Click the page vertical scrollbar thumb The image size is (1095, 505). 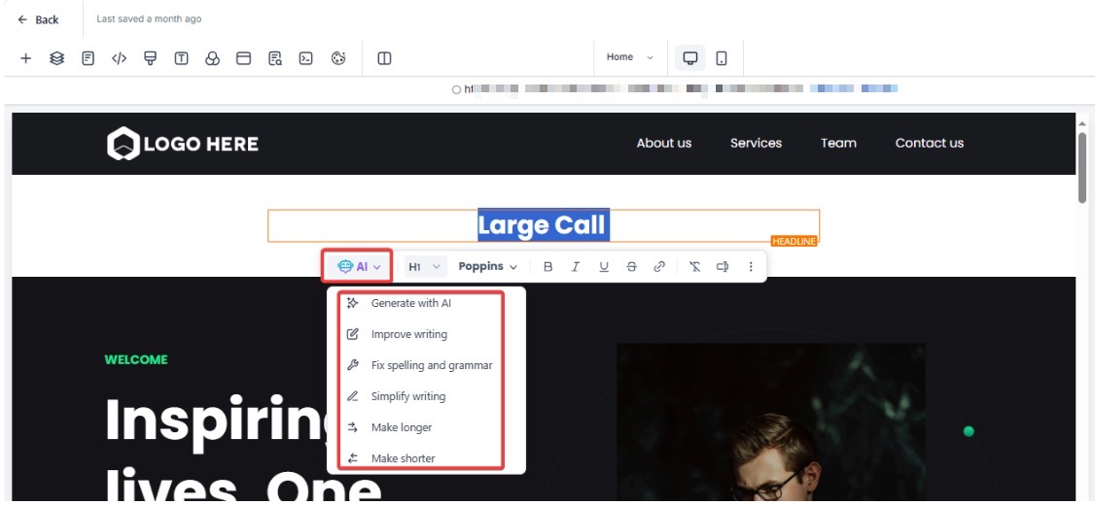click(1082, 167)
